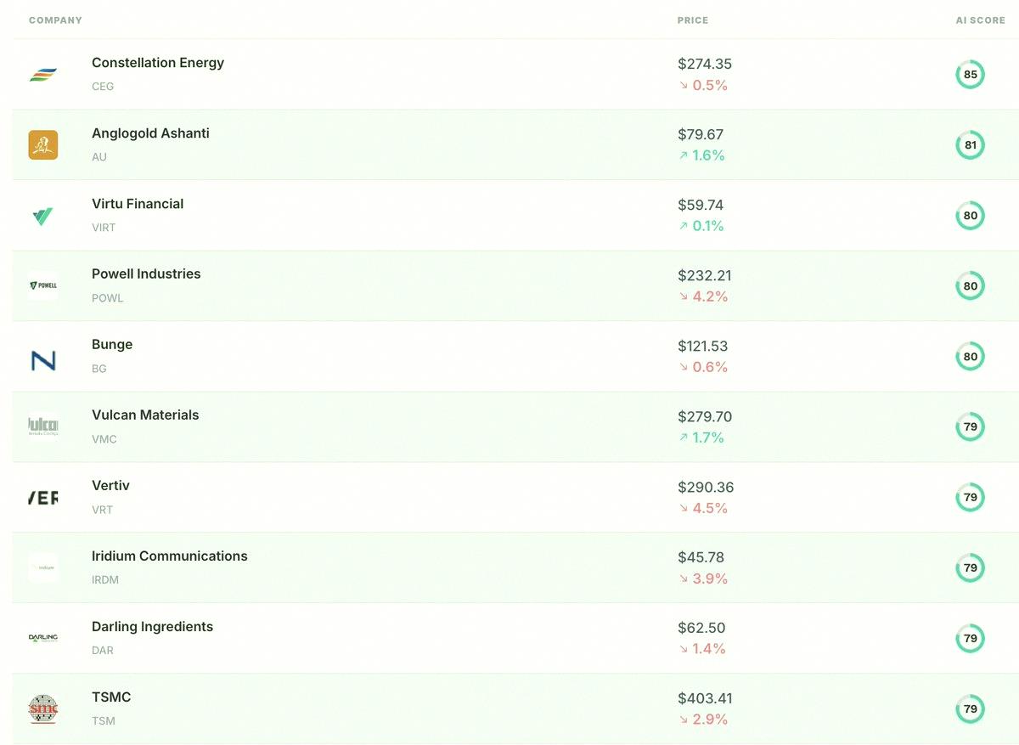Select the BG ticker symbol
Image resolution: width=1019 pixels, height=745 pixels.
99,369
